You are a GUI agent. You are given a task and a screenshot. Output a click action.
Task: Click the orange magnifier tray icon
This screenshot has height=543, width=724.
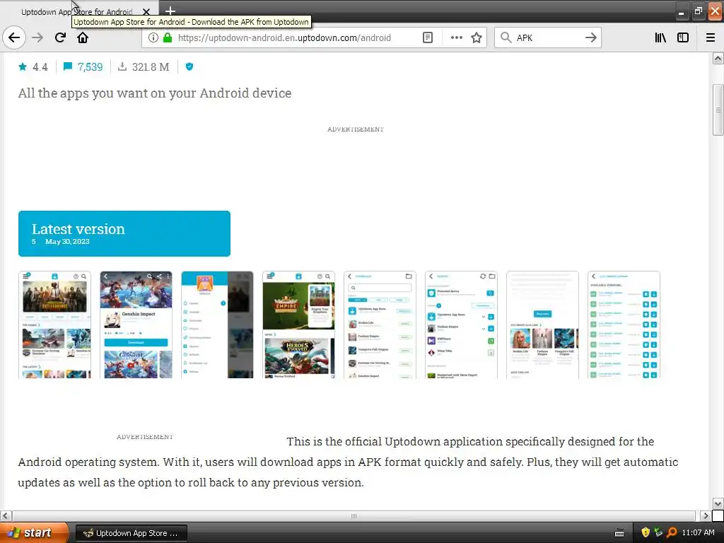pyautogui.click(x=672, y=532)
